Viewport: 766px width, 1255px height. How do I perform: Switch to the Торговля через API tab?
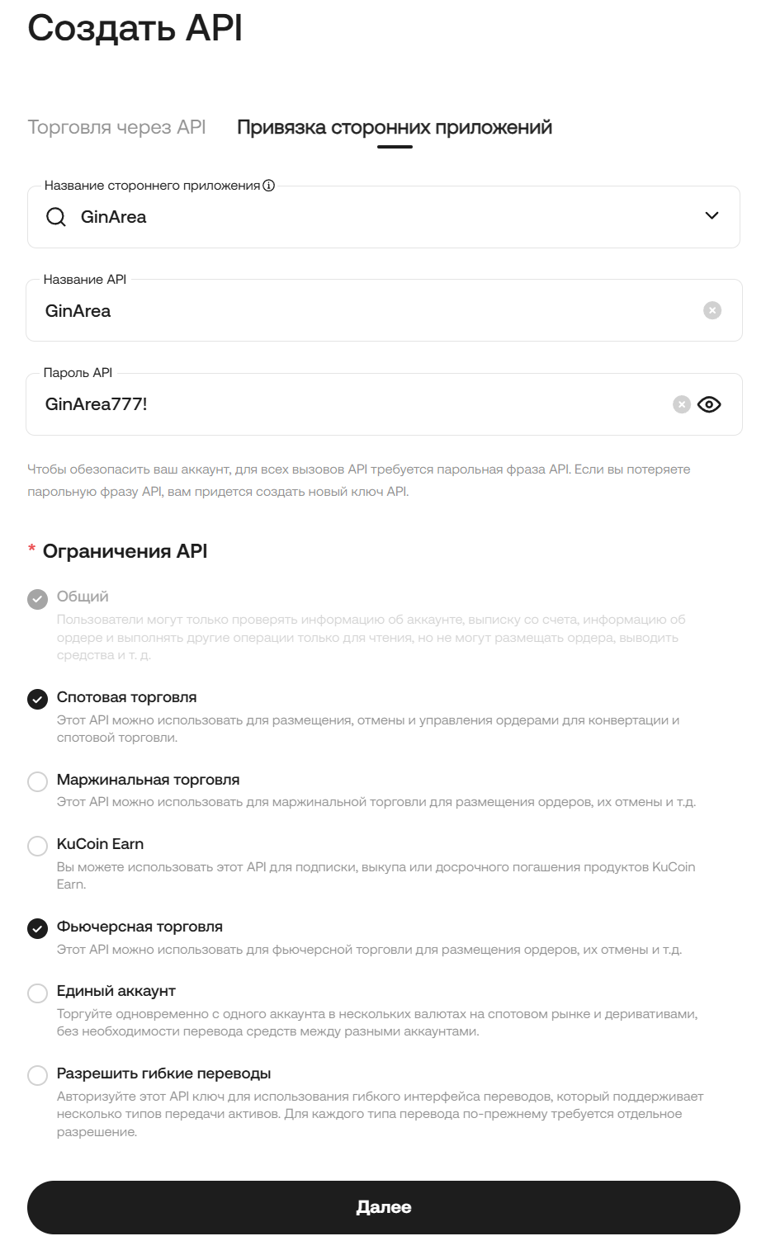click(x=116, y=127)
